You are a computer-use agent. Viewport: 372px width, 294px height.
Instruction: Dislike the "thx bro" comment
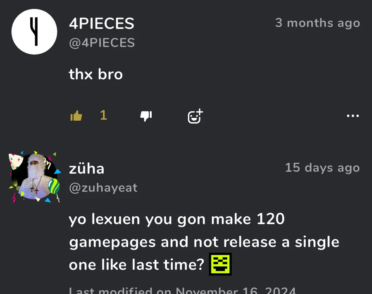pos(146,116)
